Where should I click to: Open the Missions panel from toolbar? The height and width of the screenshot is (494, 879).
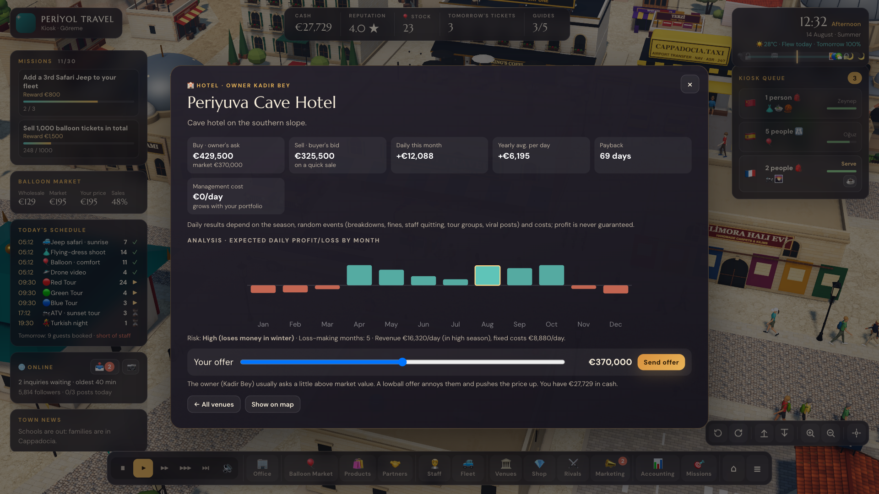click(699, 467)
